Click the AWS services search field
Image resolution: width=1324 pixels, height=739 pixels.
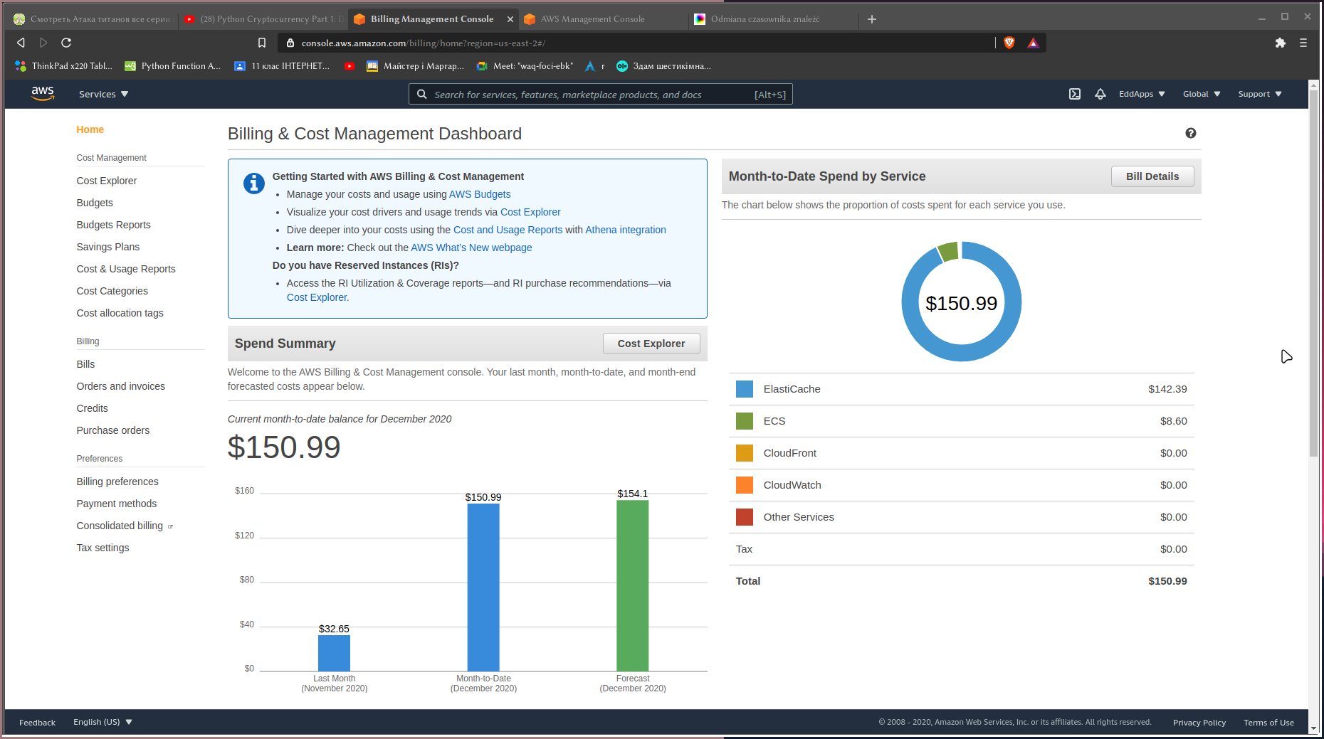601,94
